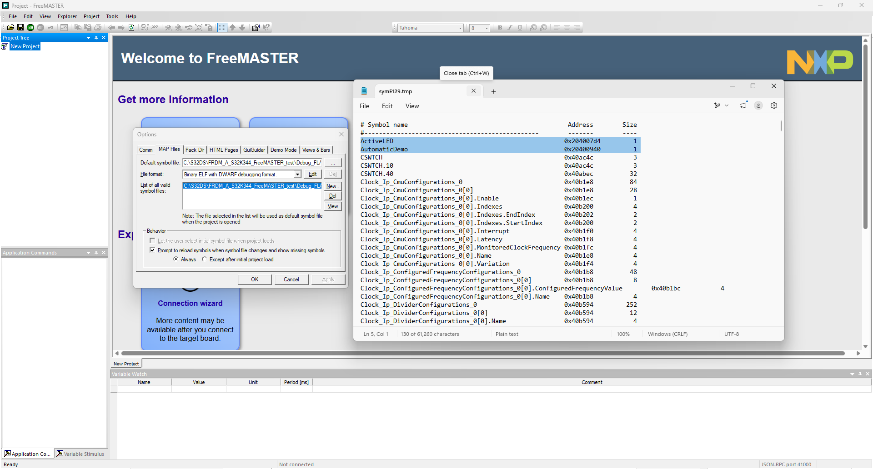Select the Always radio button
Screen dimensions: 873x469
[x=176, y=259]
